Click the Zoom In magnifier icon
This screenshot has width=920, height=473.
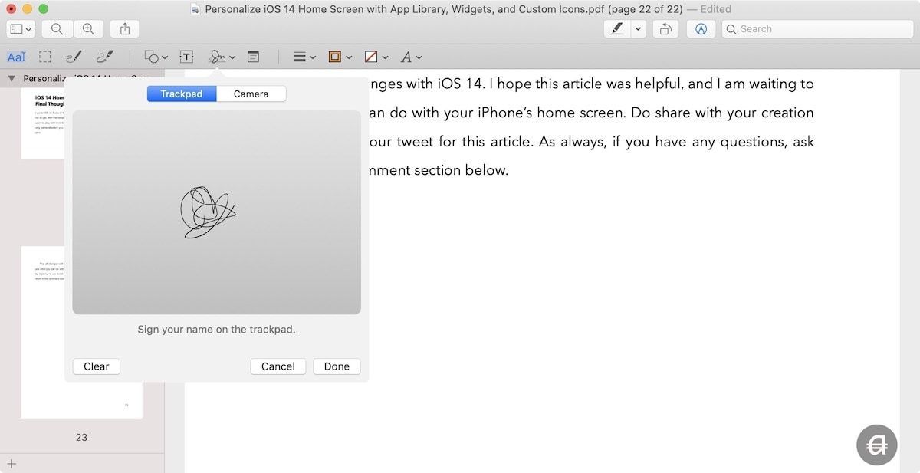(x=88, y=29)
